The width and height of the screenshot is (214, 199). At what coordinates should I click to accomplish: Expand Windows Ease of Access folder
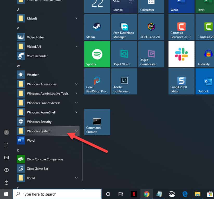click(x=48, y=103)
